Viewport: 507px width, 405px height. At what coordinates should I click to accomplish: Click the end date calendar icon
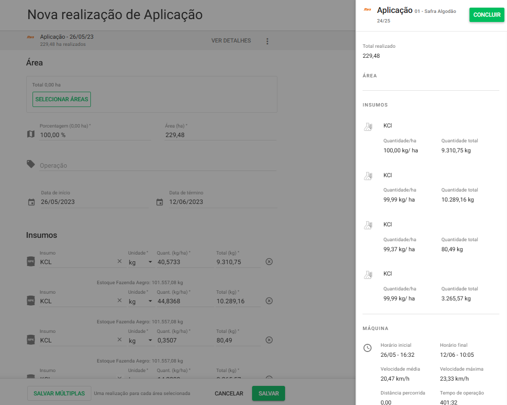click(160, 202)
